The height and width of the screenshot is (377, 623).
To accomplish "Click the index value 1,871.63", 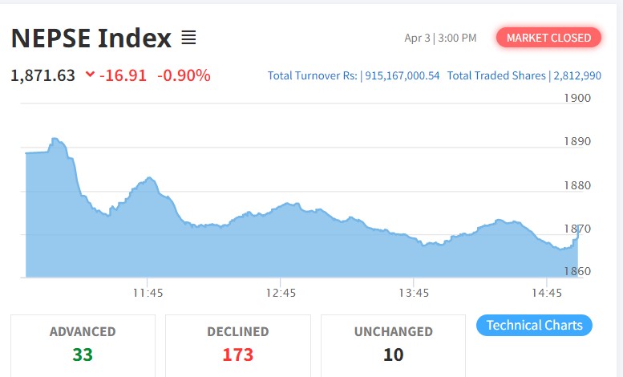I will coord(43,75).
